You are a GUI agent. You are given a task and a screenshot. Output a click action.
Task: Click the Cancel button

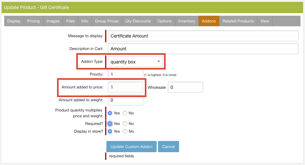[x=169, y=146]
